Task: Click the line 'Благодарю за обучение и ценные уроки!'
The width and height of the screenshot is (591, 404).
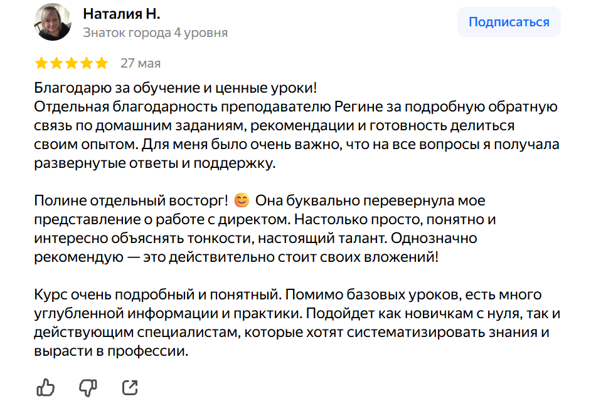Action: tap(175, 88)
